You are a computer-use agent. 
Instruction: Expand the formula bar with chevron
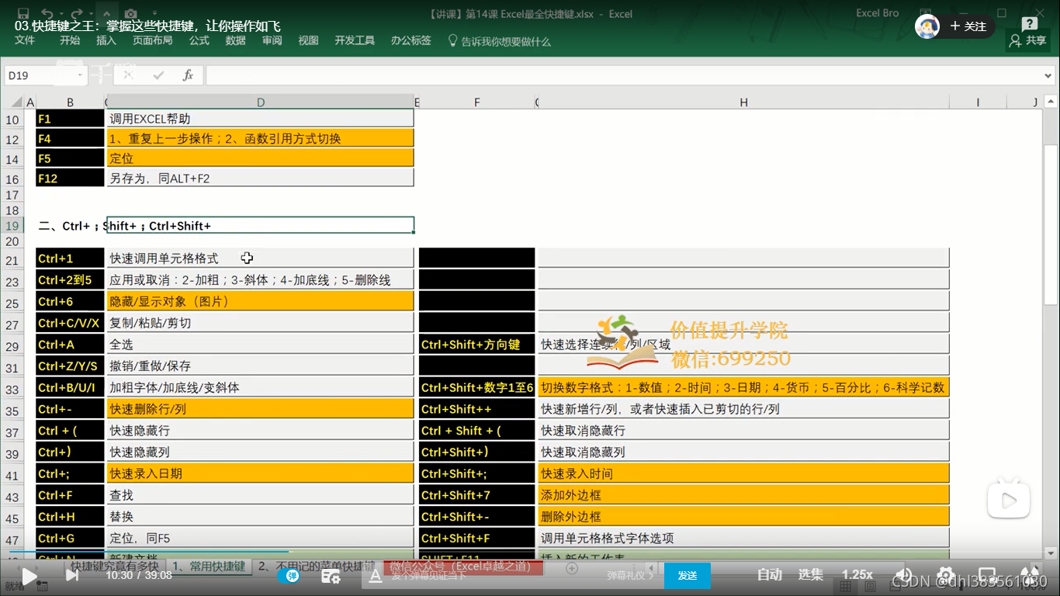[1048, 75]
